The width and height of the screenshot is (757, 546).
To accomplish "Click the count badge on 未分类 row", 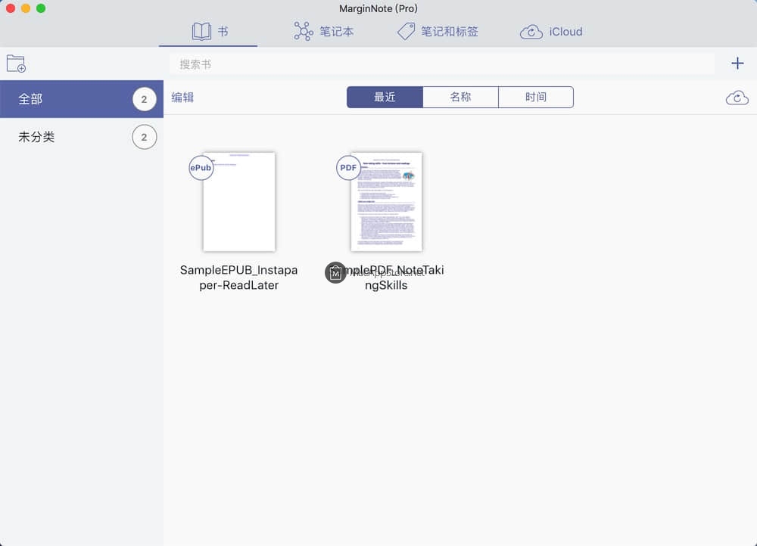I will 144,138.
